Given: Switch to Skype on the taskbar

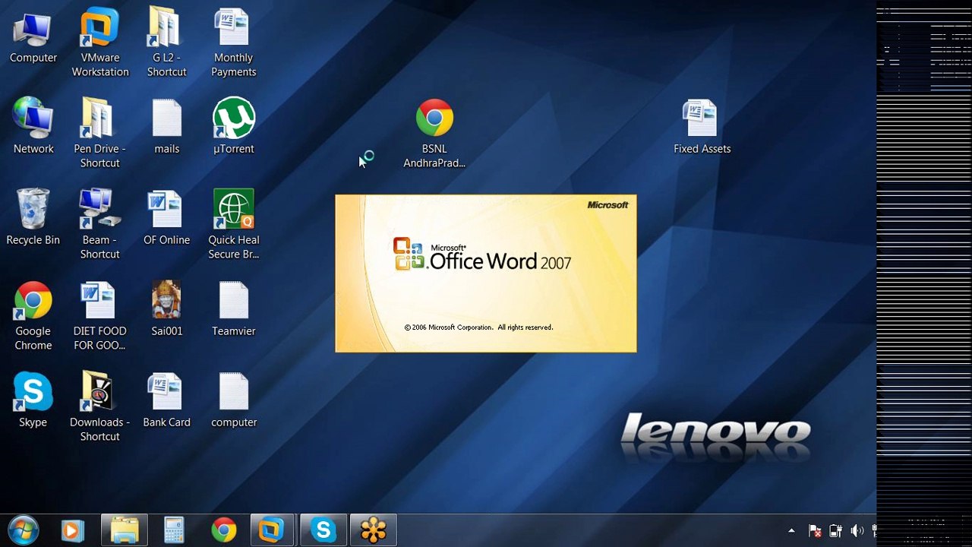Looking at the screenshot, I should [x=323, y=530].
